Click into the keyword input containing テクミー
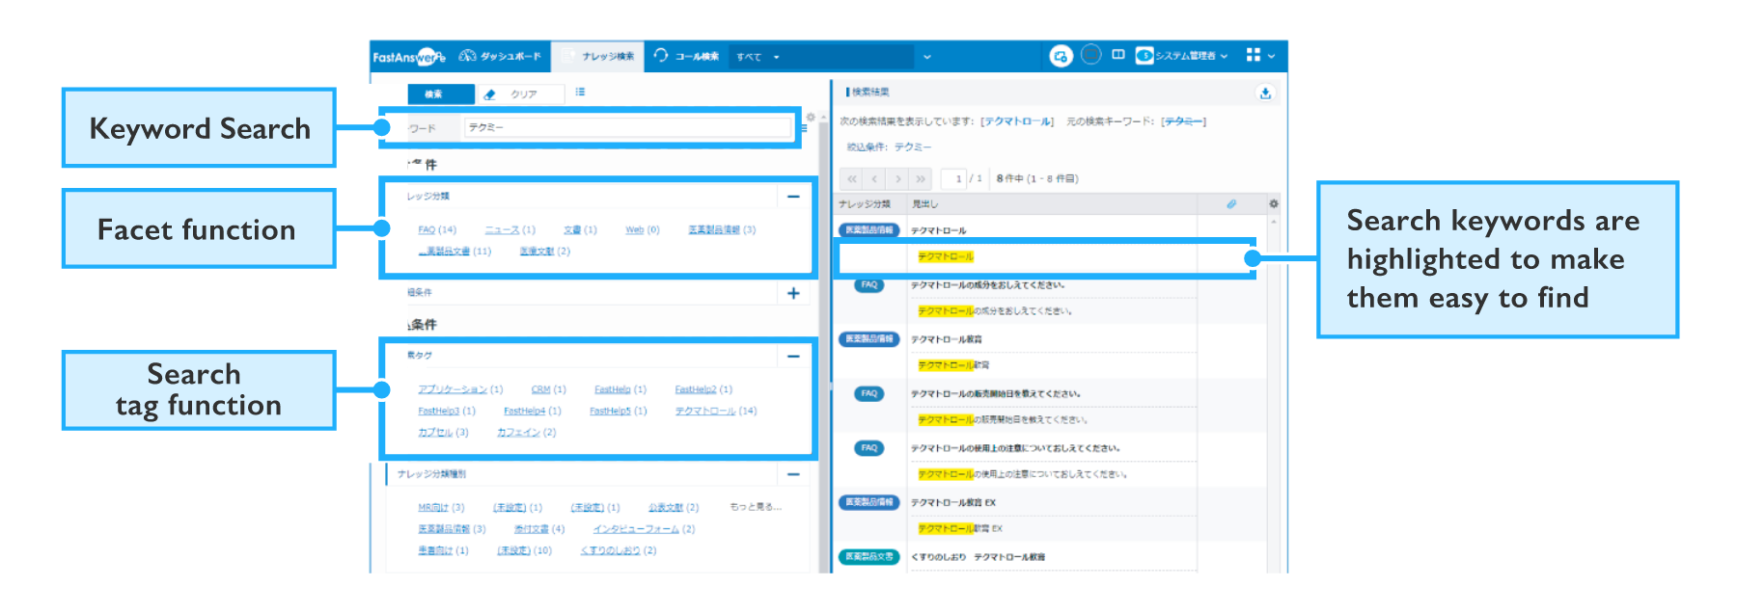This screenshot has width=1737, height=613. pos(627,127)
